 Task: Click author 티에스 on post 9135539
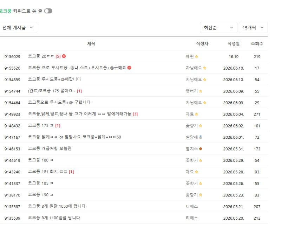tap(192, 218)
